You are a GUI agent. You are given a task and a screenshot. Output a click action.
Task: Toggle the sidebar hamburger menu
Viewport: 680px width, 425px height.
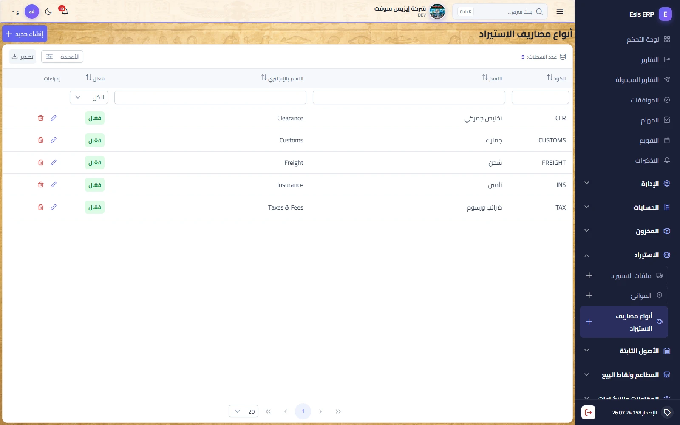coord(560,11)
